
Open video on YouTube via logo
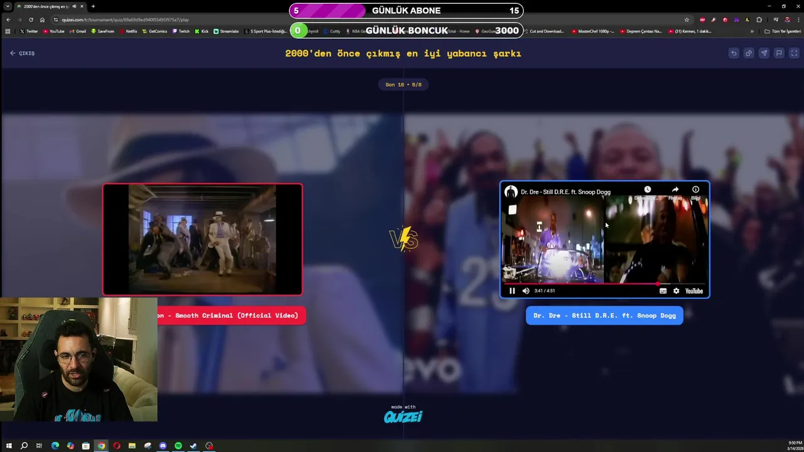(x=694, y=291)
